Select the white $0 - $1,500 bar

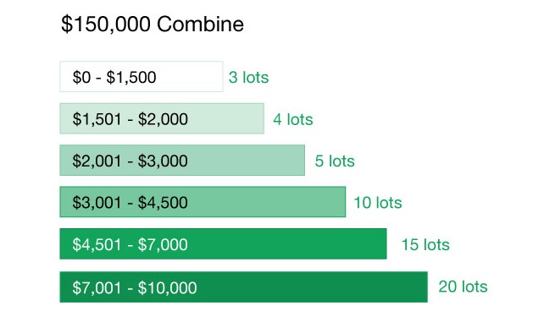pyautogui.click(x=142, y=77)
